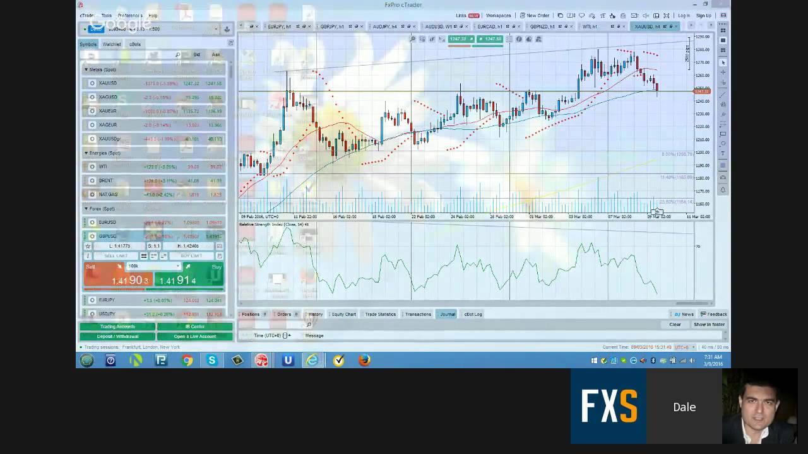Click the Deposit / Withdrawal button
808x454 pixels.
coord(117,336)
